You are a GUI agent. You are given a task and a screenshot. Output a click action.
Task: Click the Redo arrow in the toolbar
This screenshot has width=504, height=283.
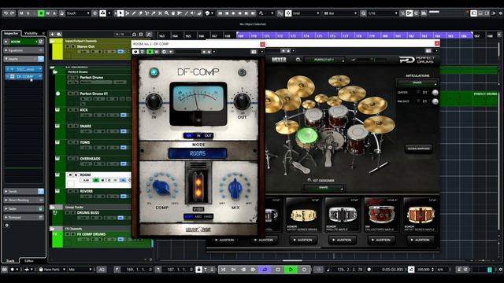click(13, 13)
